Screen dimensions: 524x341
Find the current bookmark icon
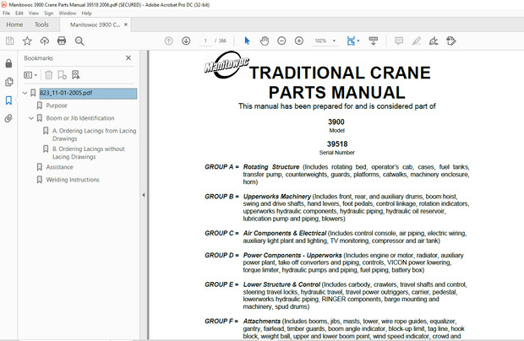click(76, 75)
